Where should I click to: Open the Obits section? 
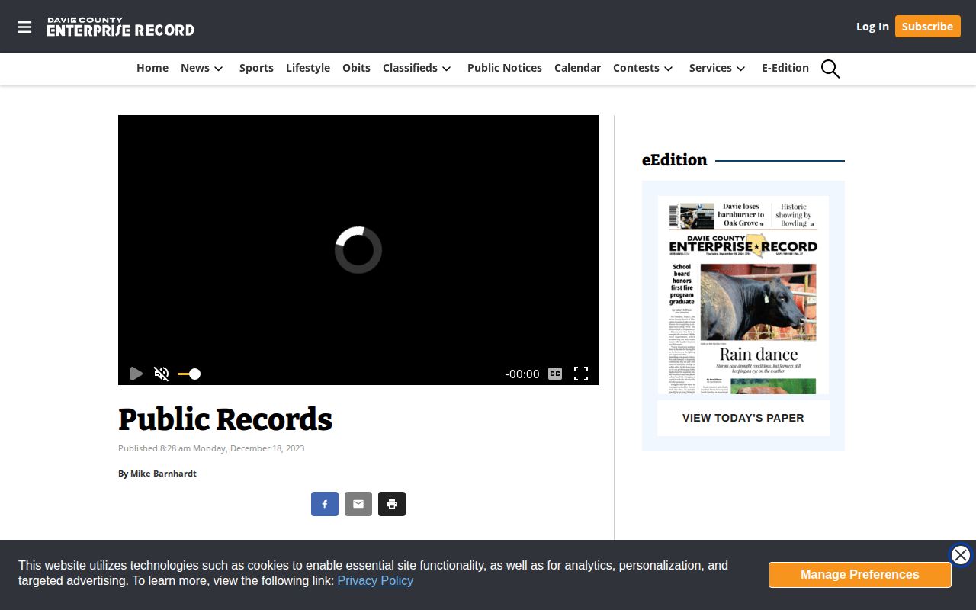[356, 68]
